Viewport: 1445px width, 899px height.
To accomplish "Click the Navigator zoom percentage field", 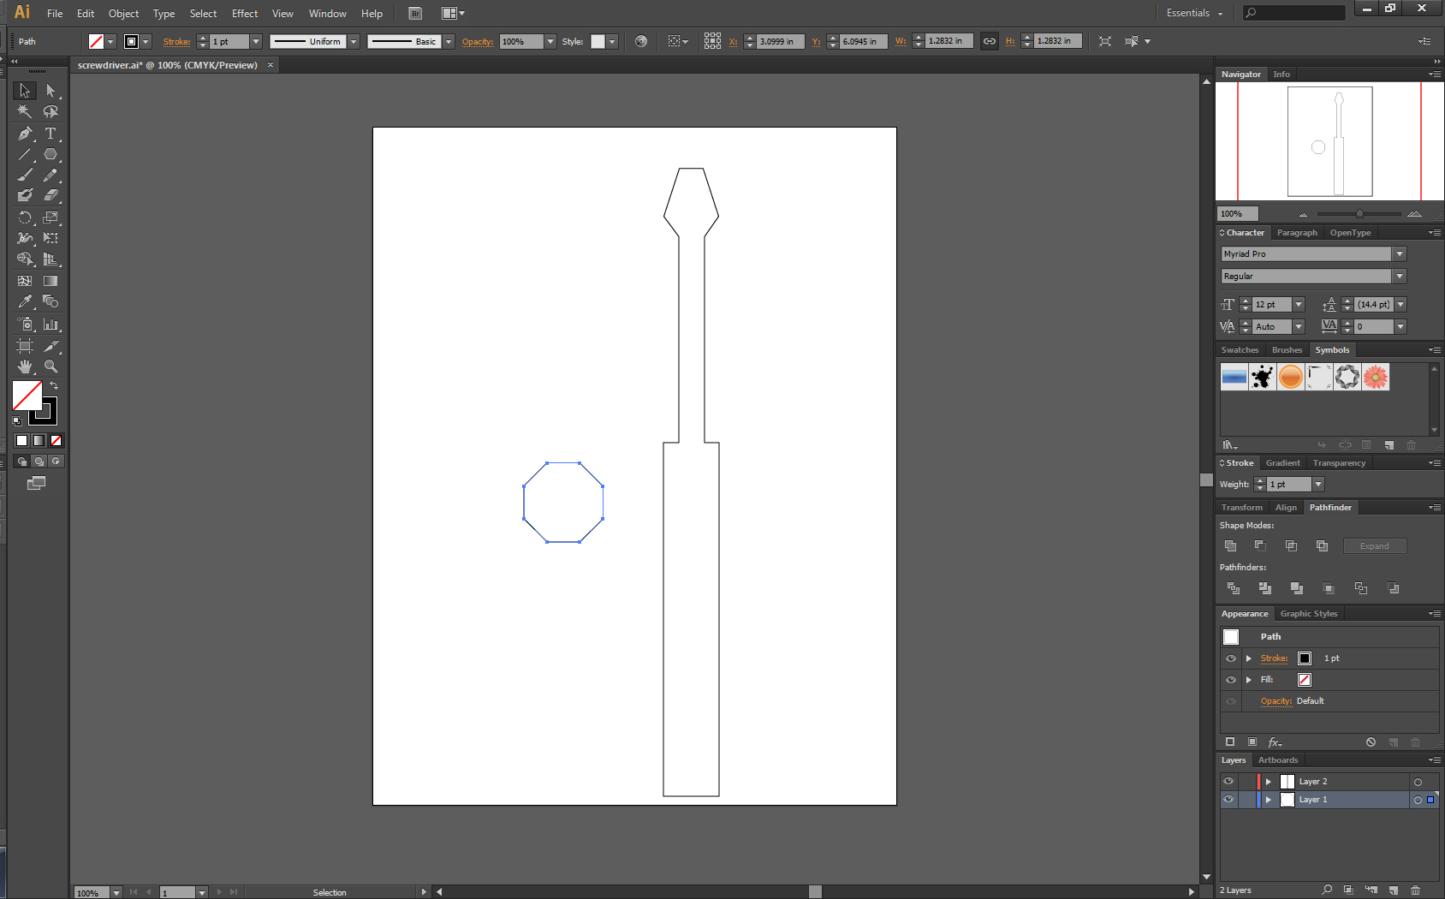I will click(x=1238, y=214).
